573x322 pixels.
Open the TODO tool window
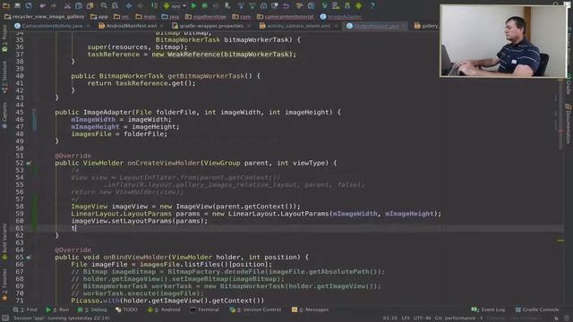pos(126,309)
